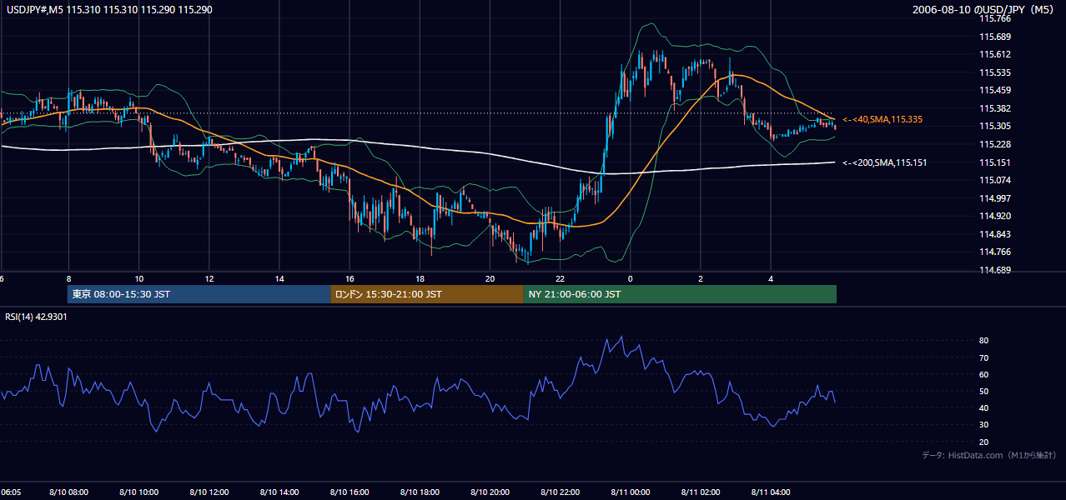Click hour tick 12 under price chart

point(209,278)
